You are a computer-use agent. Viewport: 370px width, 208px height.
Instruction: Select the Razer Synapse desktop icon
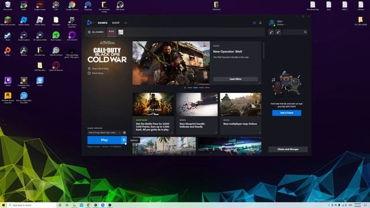coord(56,36)
